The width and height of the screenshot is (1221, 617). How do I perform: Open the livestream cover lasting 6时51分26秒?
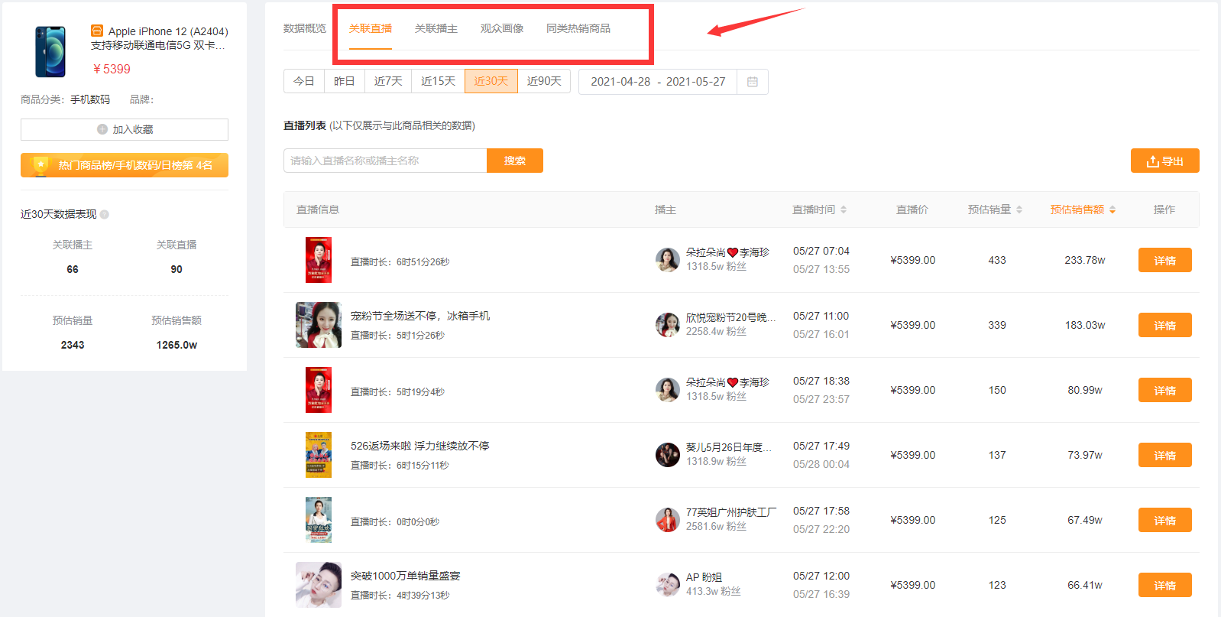319,260
